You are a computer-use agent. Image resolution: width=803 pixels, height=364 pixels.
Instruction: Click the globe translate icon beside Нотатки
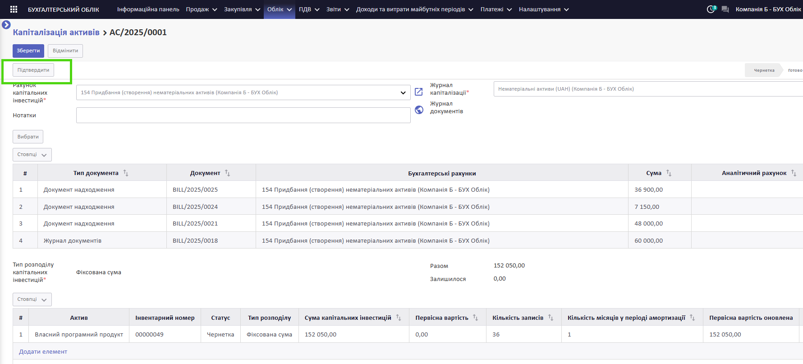[x=419, y=110]
